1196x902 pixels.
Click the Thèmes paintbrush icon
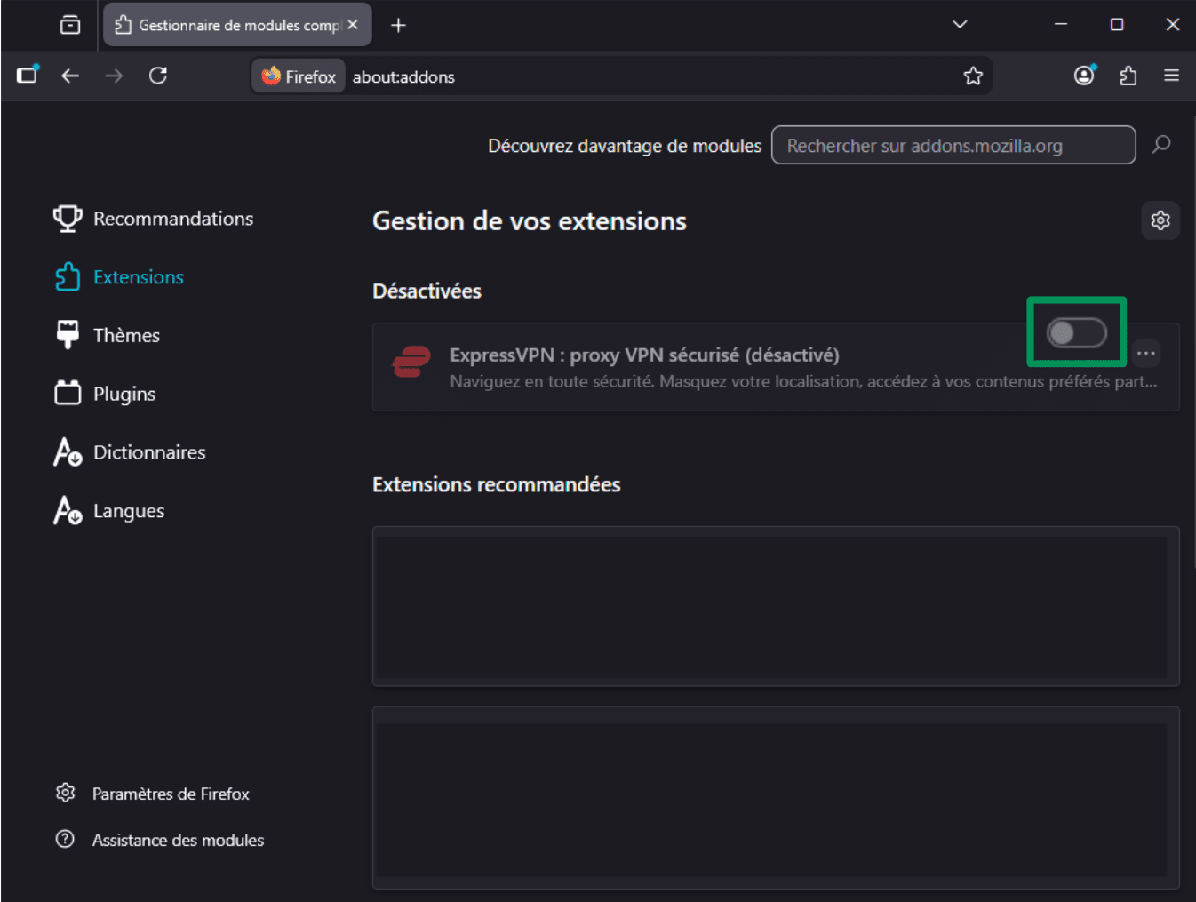click(67, 334)
